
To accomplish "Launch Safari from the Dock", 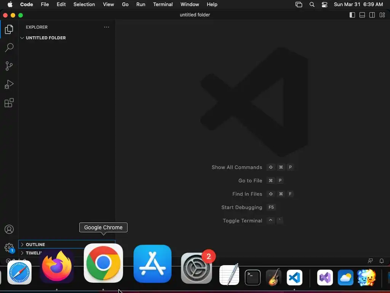I will tap(19, 272).
